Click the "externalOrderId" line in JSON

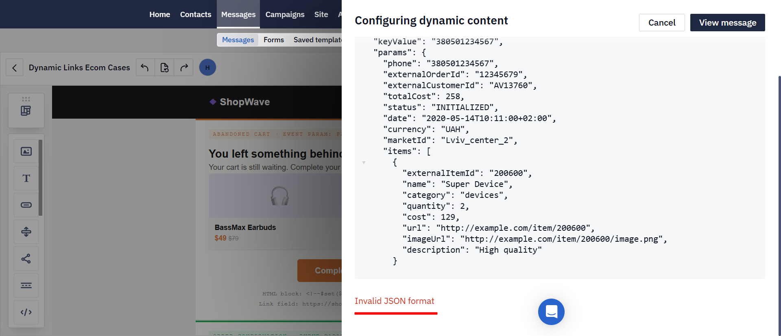point(455,74)
